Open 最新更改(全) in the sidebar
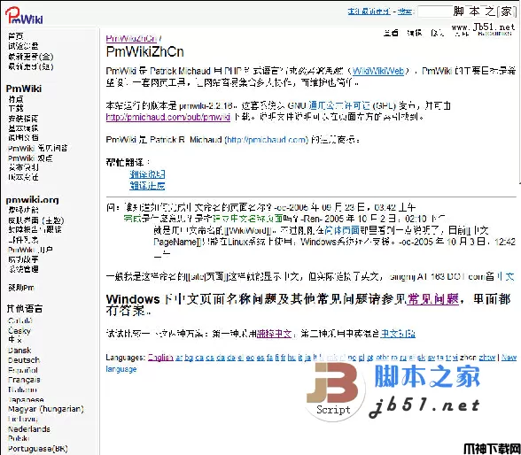521x455 pixels. tap(30, 57)
